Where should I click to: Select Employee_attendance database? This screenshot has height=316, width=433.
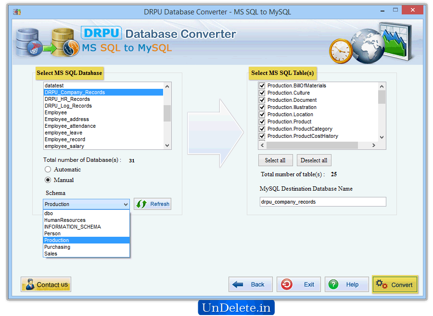coord(103,126)
